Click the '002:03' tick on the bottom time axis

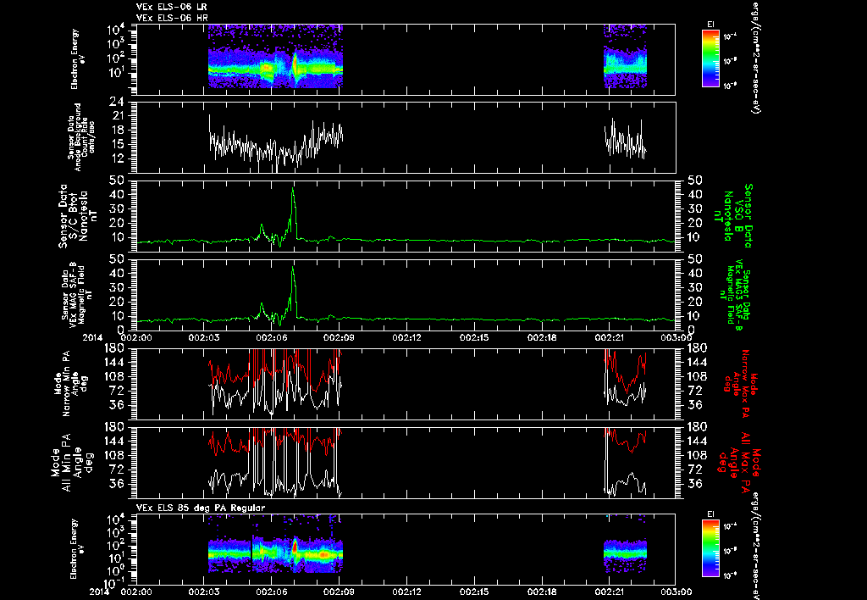(x=204, y=592)
